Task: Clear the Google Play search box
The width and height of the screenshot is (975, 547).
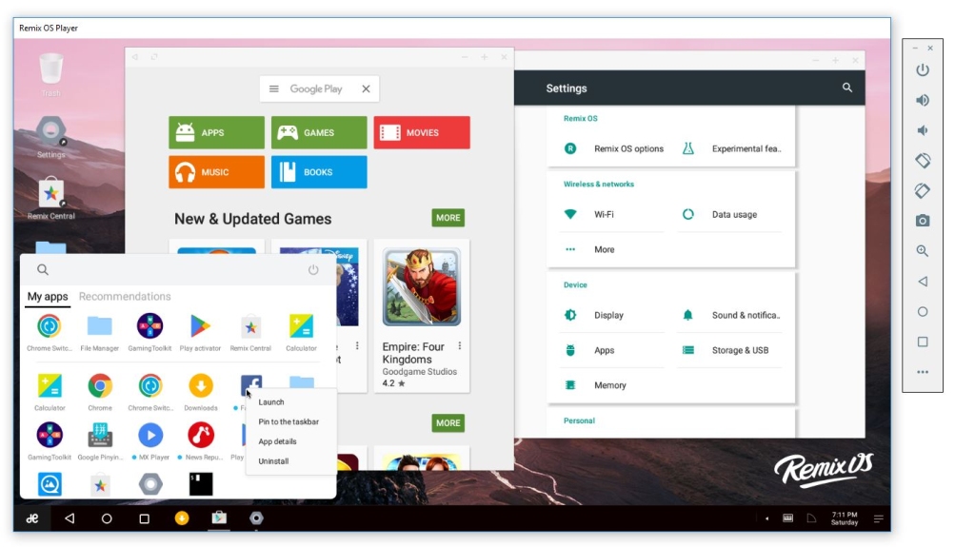Action: 367,88
